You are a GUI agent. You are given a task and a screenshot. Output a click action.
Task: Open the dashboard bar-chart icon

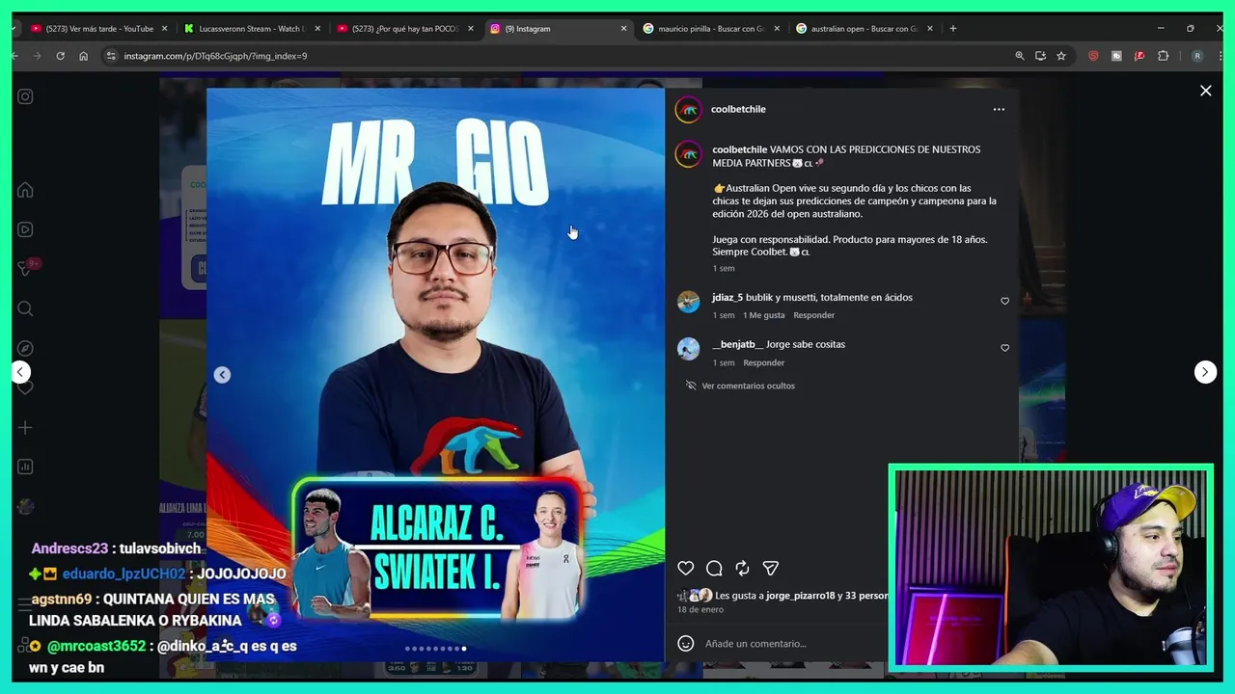pyautogui.click(x=25, y=467)
